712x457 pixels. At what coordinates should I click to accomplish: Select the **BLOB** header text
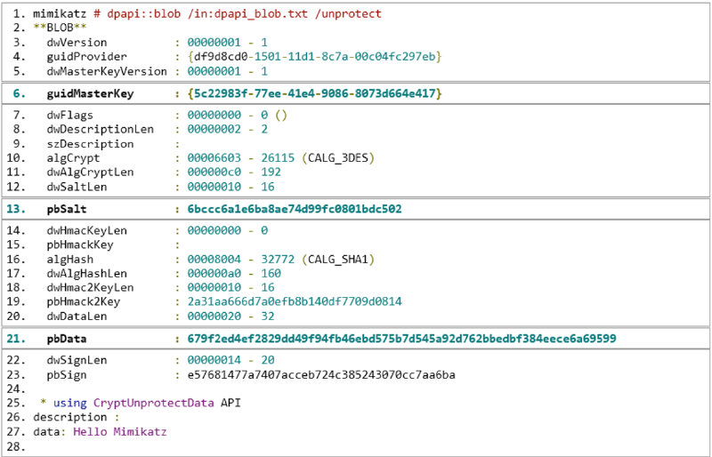pyautogui.click(x=60, y=28)
